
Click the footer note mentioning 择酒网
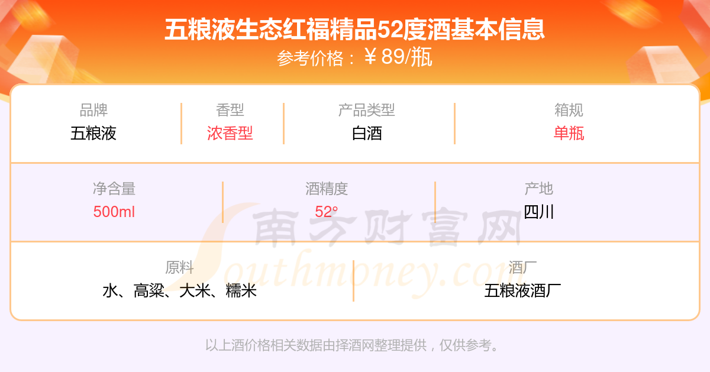click(x=354, y=345)
